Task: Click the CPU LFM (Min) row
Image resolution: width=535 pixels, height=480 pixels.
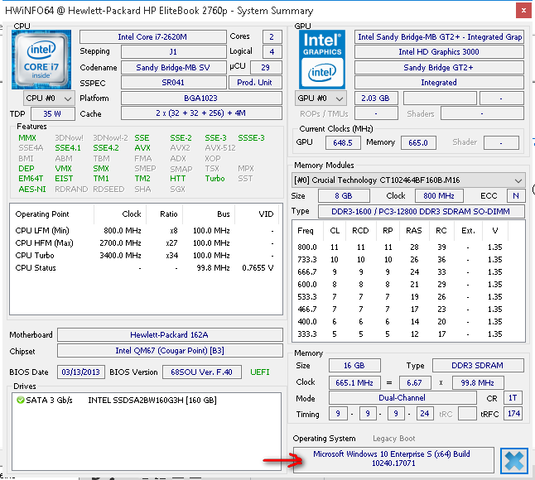Action: click(x=145, y=231)
